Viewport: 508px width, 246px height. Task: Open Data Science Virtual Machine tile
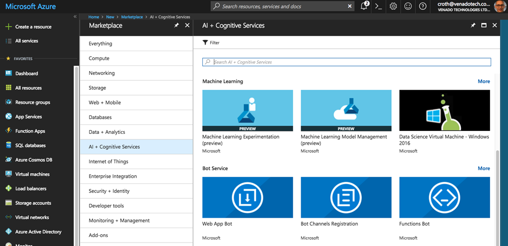(444, 122)
